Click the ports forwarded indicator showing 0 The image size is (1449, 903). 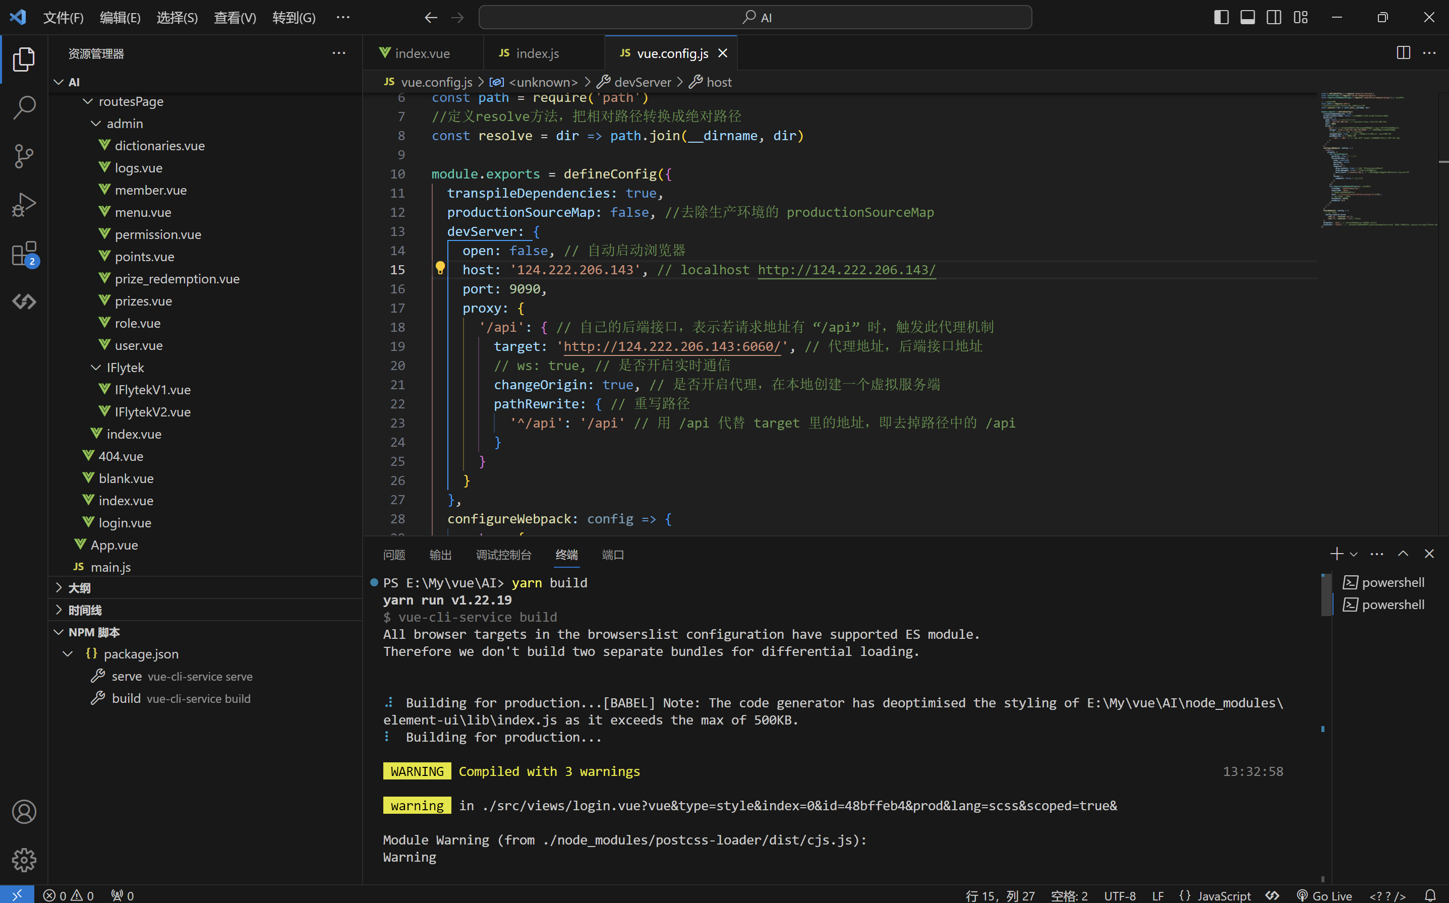(123, 895)
